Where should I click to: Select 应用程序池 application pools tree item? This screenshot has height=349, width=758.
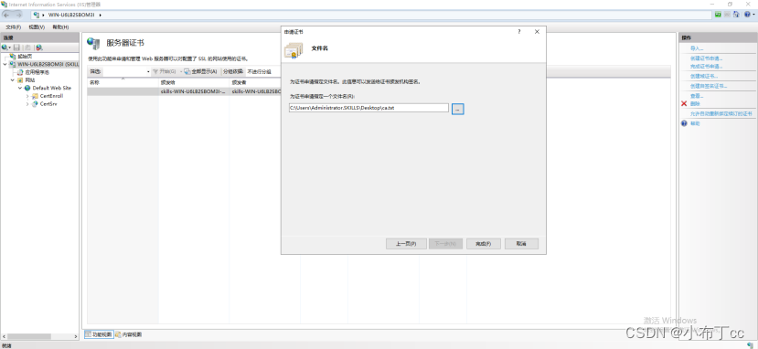pyautogui.click(x=37, y=72)
